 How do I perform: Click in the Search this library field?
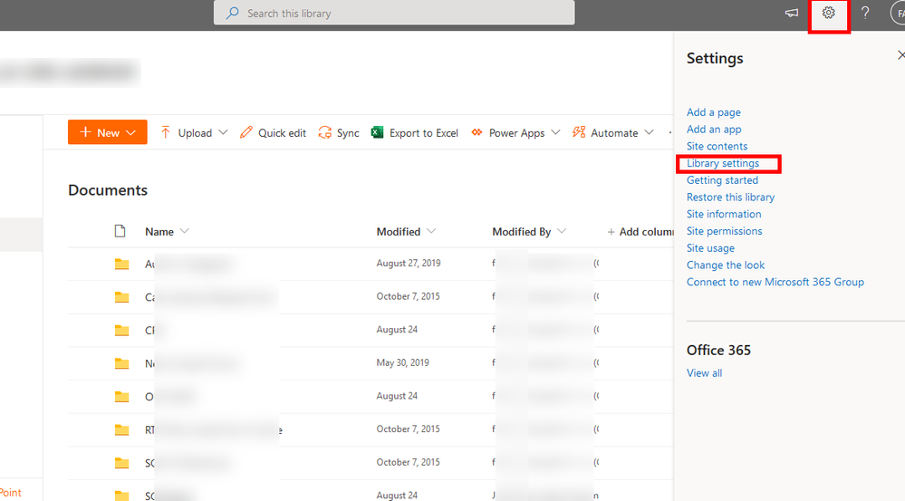click(394, 13)
